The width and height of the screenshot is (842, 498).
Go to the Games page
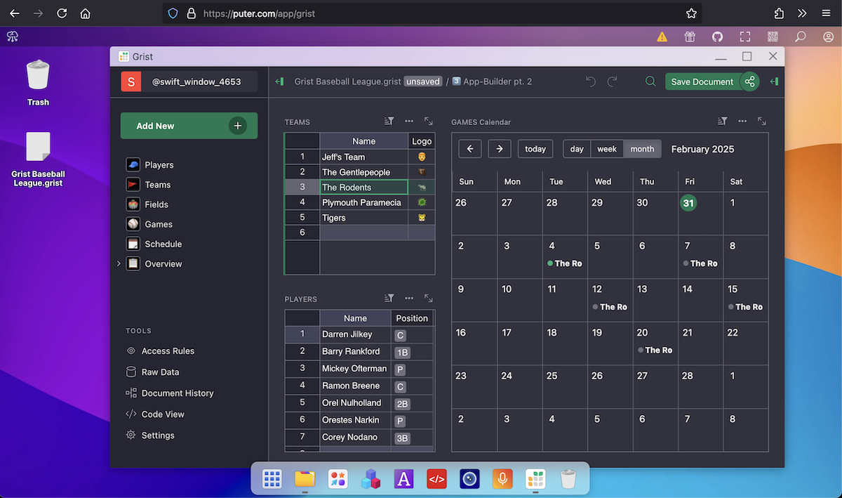tap(159, 225)
